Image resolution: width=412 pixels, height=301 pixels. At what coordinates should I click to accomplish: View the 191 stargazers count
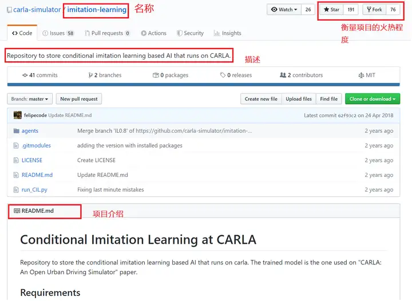(351, 10)
